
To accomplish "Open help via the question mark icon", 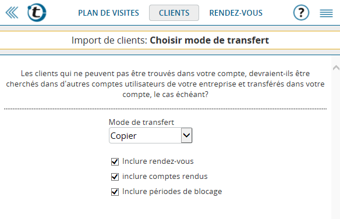I will (301, 13).
